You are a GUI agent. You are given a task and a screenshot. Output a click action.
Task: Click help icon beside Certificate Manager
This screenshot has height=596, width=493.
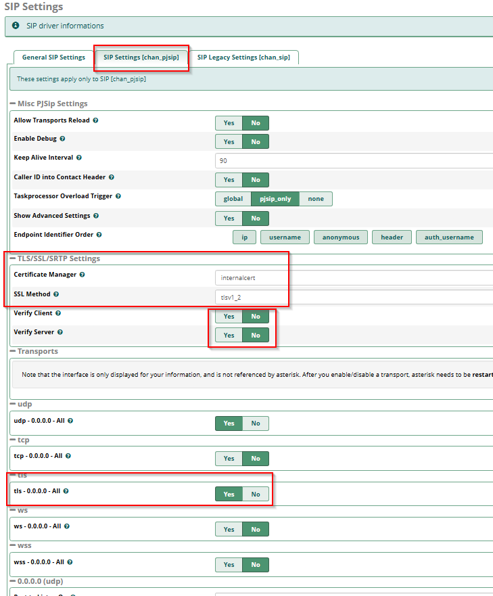[83, 275]
